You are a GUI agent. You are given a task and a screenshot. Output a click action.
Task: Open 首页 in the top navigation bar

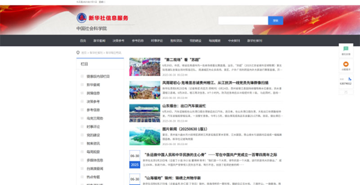(x=83, y=41)
